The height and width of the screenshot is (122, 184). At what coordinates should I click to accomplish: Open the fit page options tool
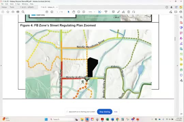(x=100, y=12)
